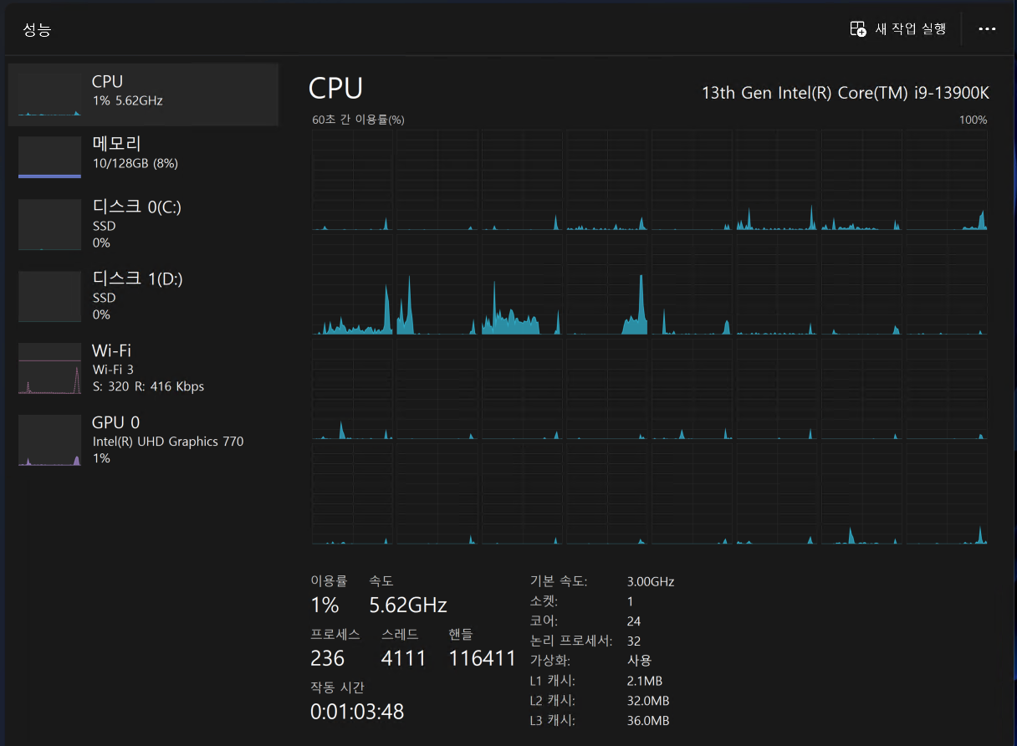Click the Wi-Fi S: 320 R: 416 Kbps text
This screenshot has height=746, width=1017.
tap(148, 386)
